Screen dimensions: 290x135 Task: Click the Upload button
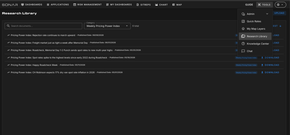click(x=279, y=13)
